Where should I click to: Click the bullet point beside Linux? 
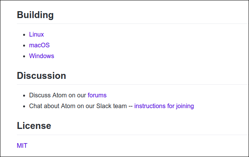tap(24, 35)
